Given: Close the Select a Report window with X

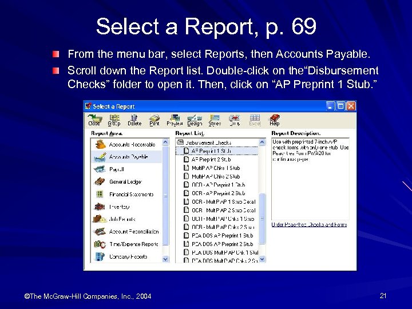Looking at the screenshot, I should pos(351,106).
